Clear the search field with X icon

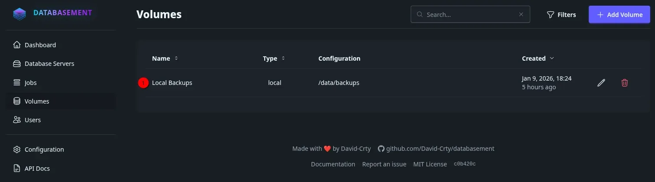[x=521, y=14]
